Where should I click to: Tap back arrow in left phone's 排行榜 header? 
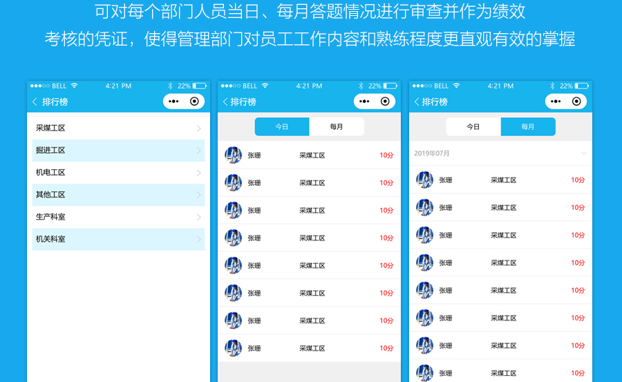point(35,102)
